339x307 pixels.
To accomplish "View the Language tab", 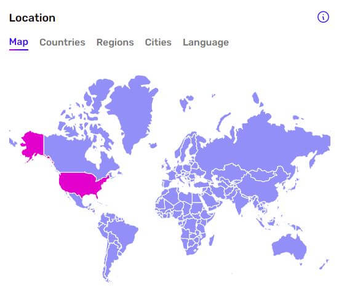I will (205, 42).
